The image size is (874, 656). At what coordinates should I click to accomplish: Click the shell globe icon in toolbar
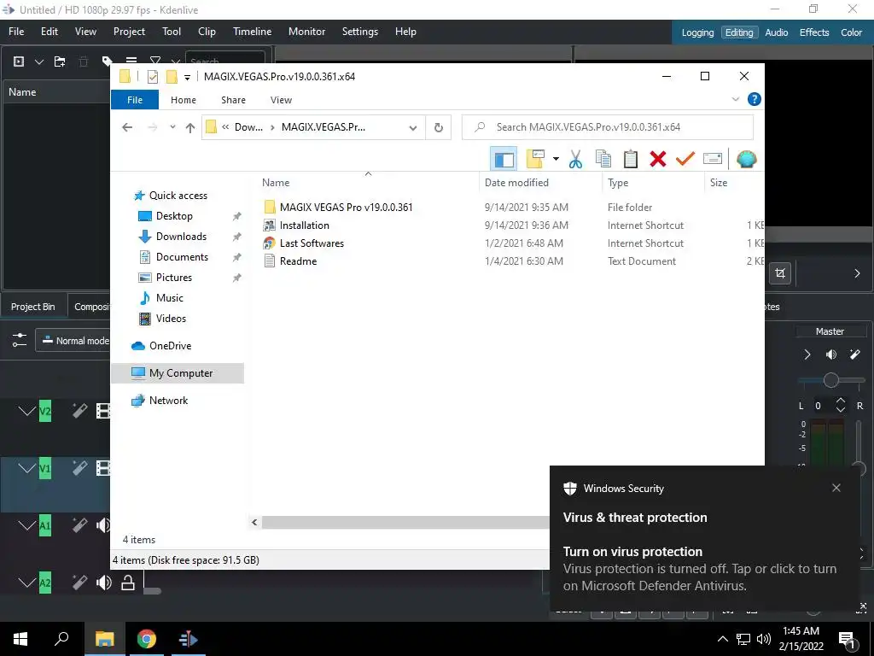pyautogui.click(x=746, y=160)
